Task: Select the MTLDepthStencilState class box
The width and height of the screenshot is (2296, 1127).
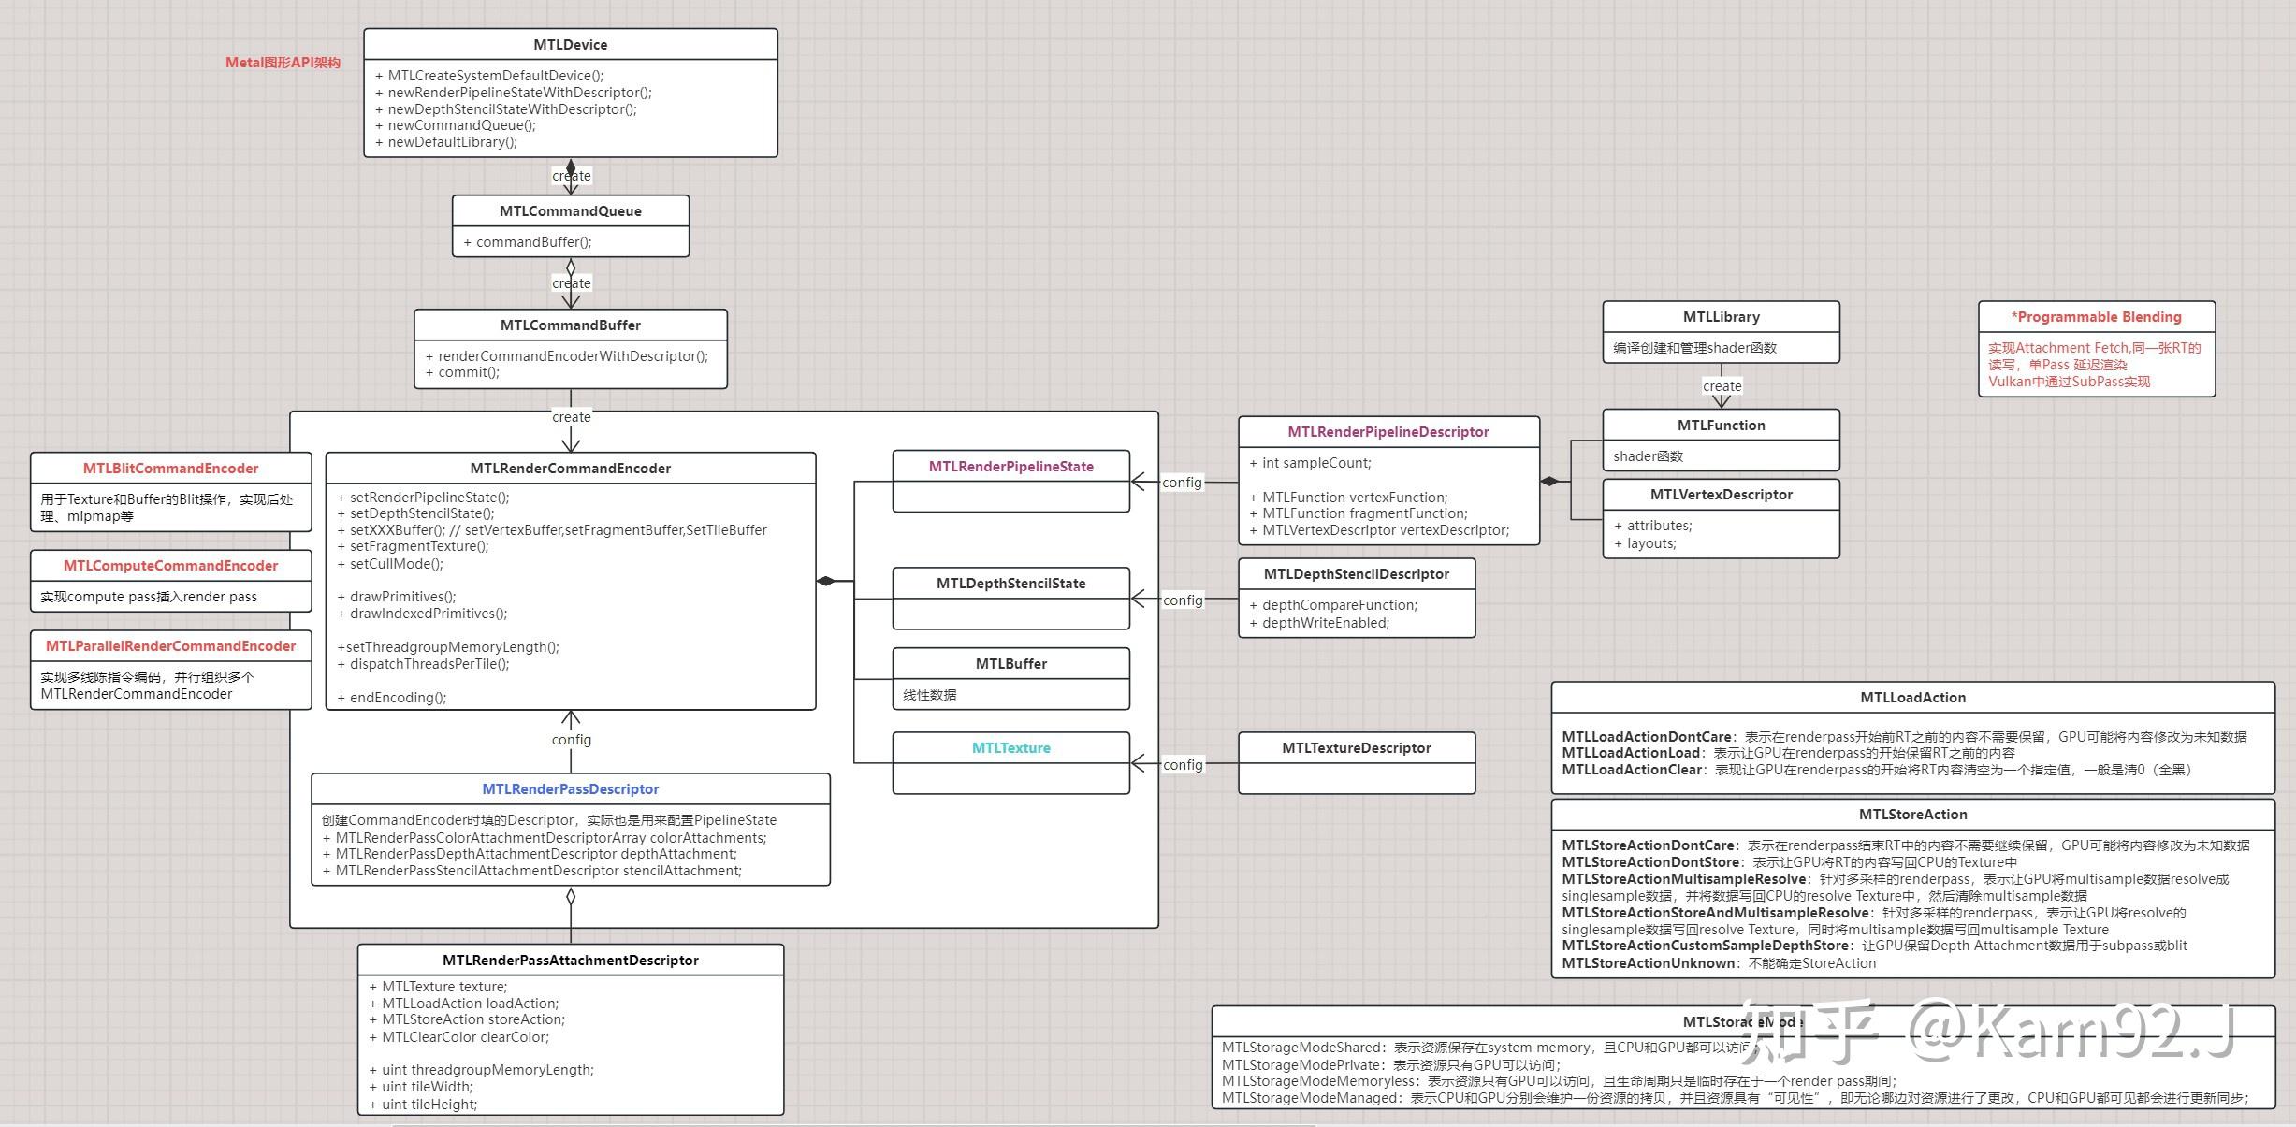Action: 1010,583
